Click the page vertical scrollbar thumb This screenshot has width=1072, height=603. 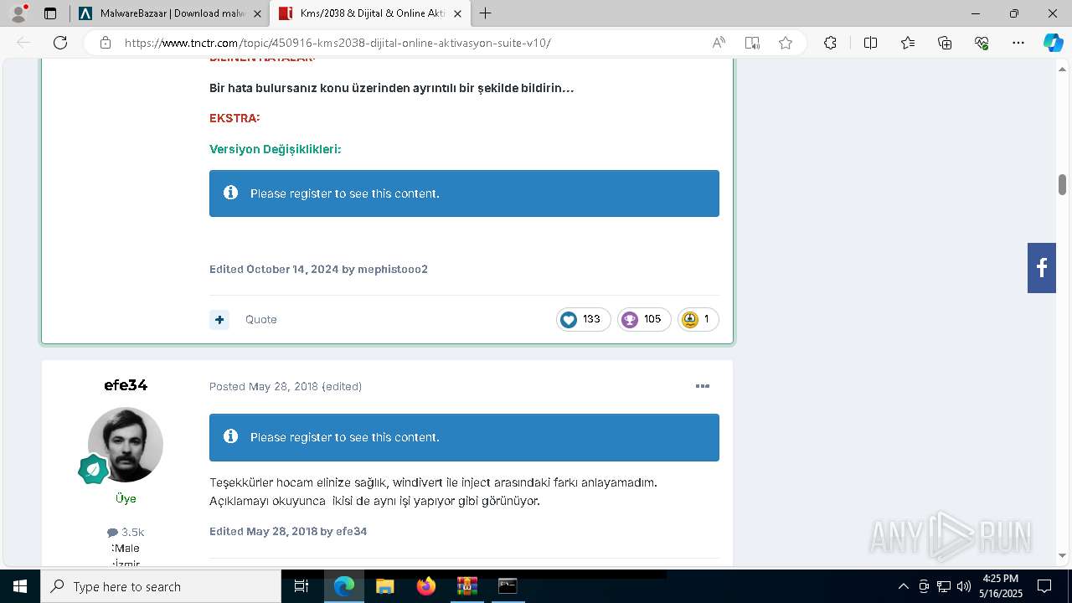pos(1062,184)
